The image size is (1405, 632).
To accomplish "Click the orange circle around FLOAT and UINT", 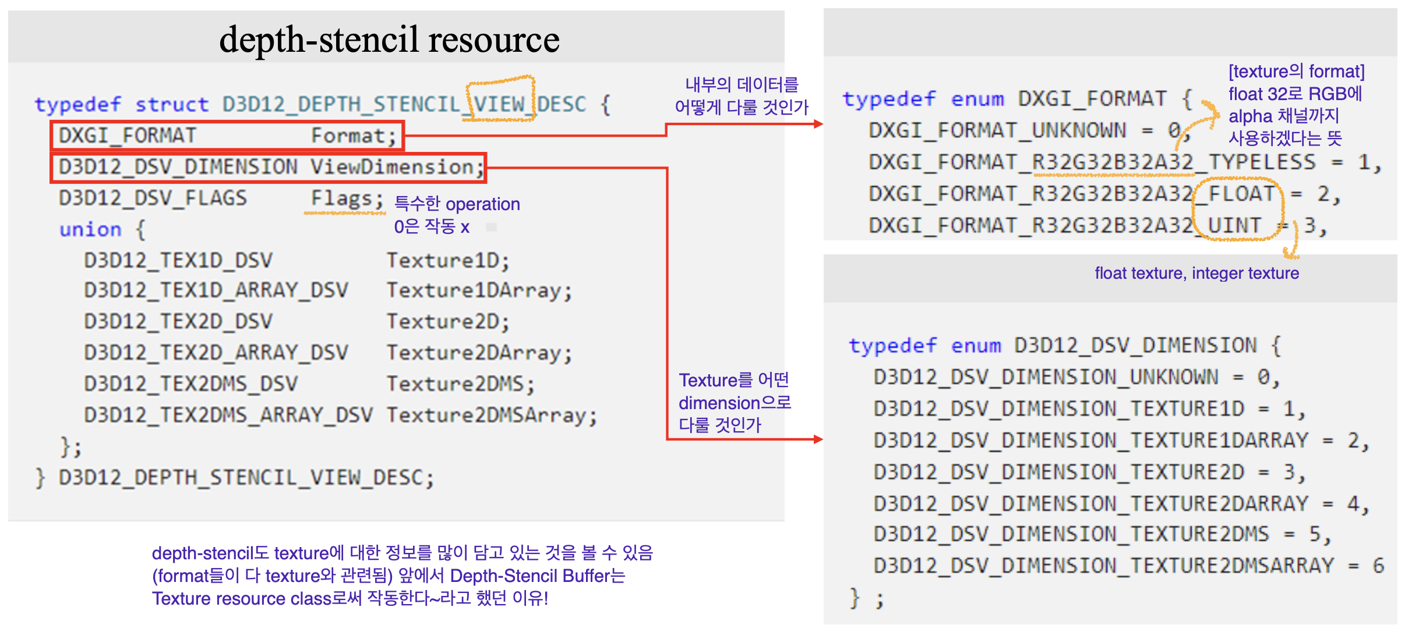I will click(x=1238, y=210).
